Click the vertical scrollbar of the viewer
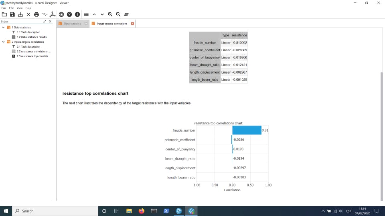Viewport: 385px width, 216px height. [x=381, y=136]
